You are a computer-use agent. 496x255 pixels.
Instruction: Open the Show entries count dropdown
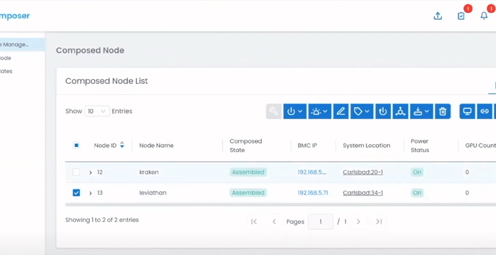pyautogui.click(x=97, y=111)
